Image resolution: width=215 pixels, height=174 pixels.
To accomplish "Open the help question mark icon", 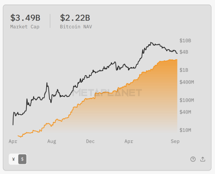I will 193,159.
